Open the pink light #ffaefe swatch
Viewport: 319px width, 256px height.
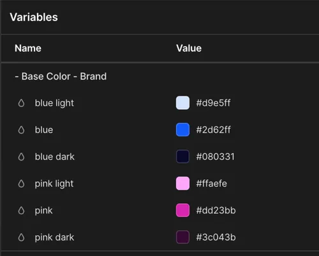pyautogui.click(x=182, y=183)
